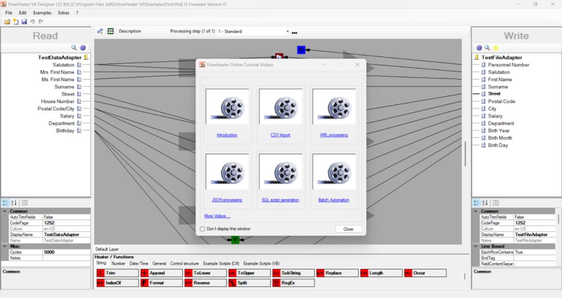
Task: Open the Processing step dropdown
Action: pyautogui.click(x=288, y=31)
